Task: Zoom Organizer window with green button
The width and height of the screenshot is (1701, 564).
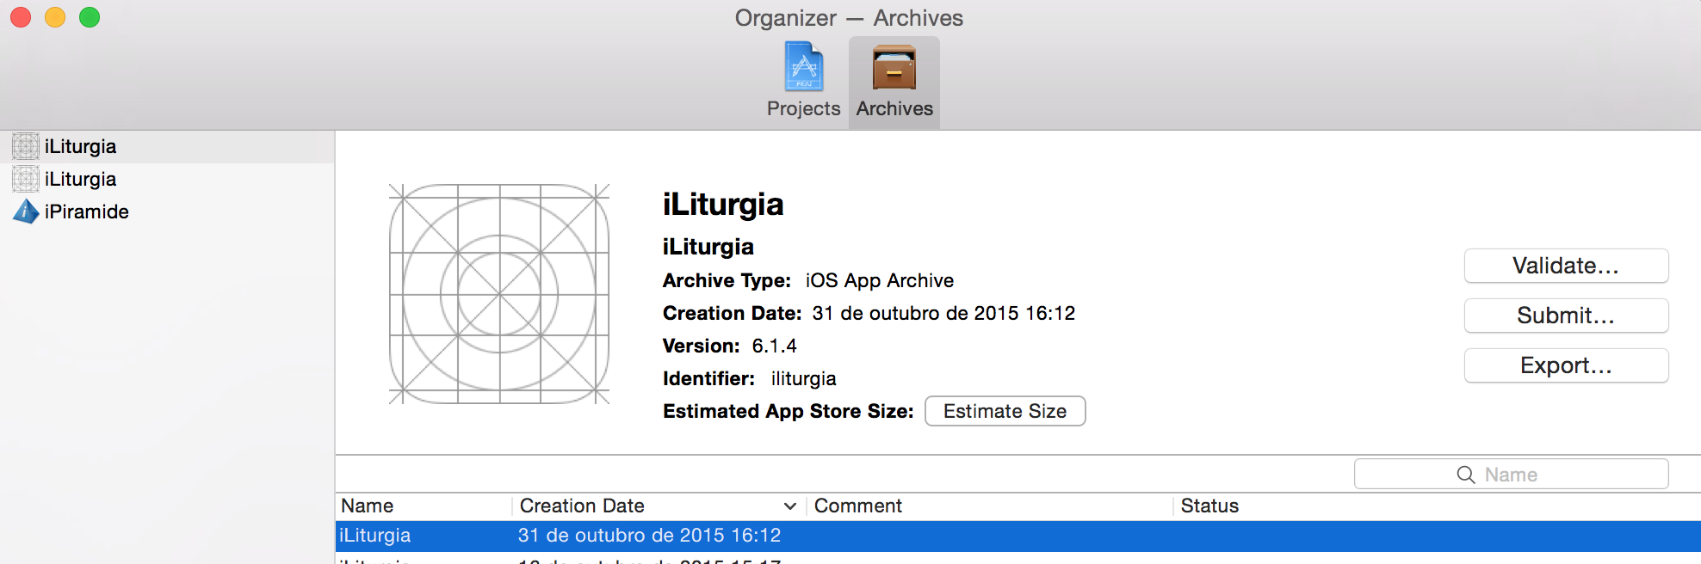Action: click(90, 17)
